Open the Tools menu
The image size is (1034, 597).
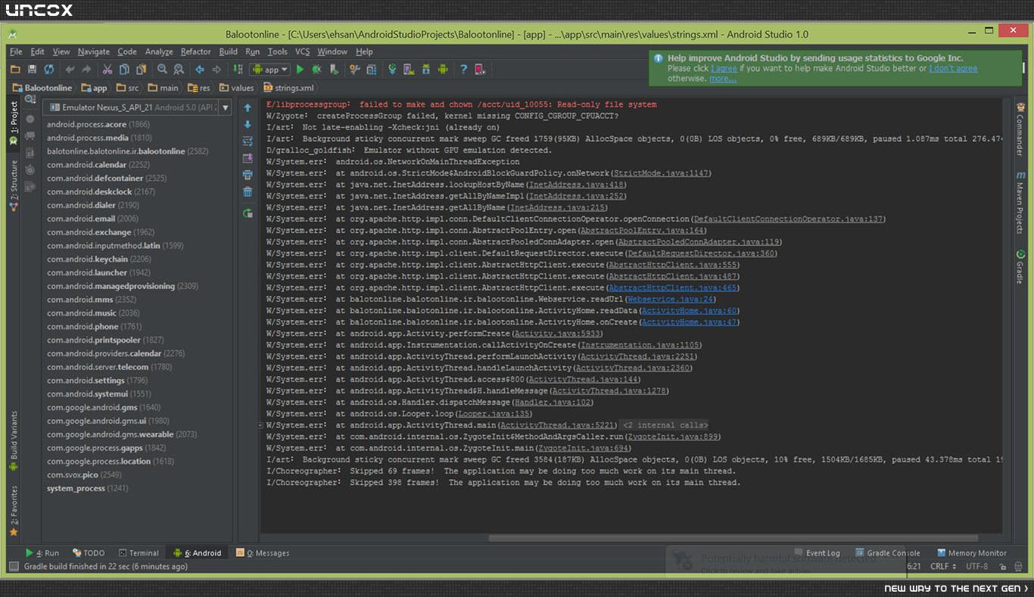click(278, 51)
